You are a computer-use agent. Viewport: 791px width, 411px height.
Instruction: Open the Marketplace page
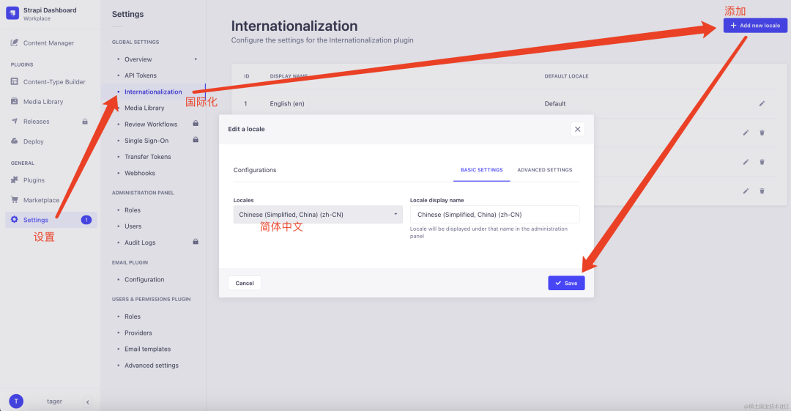(35, 200)
